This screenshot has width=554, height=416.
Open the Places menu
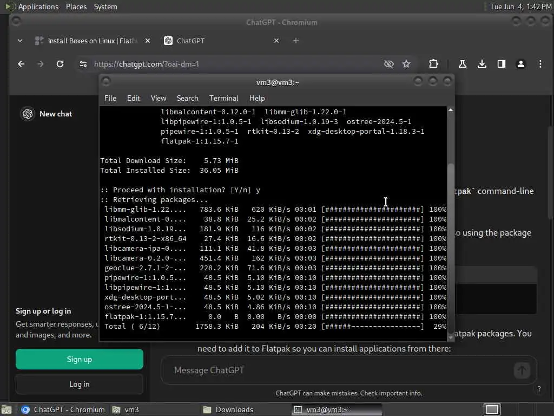76,6
